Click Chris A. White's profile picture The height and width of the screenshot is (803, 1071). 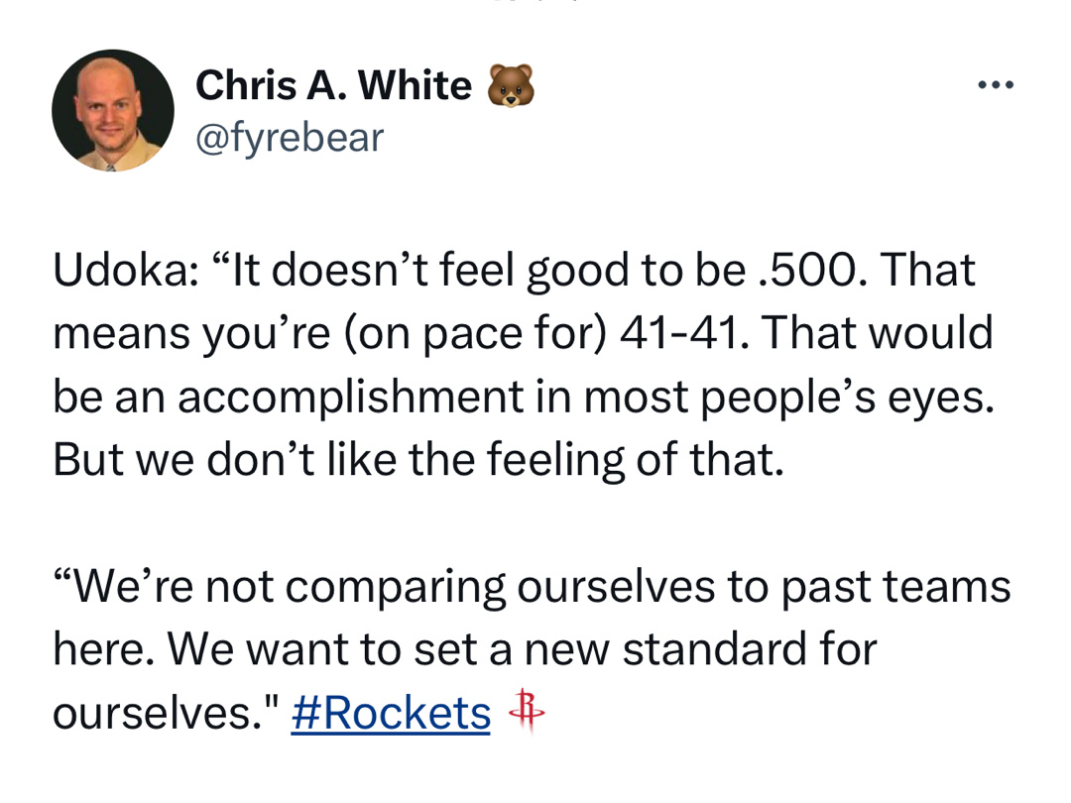113,111
